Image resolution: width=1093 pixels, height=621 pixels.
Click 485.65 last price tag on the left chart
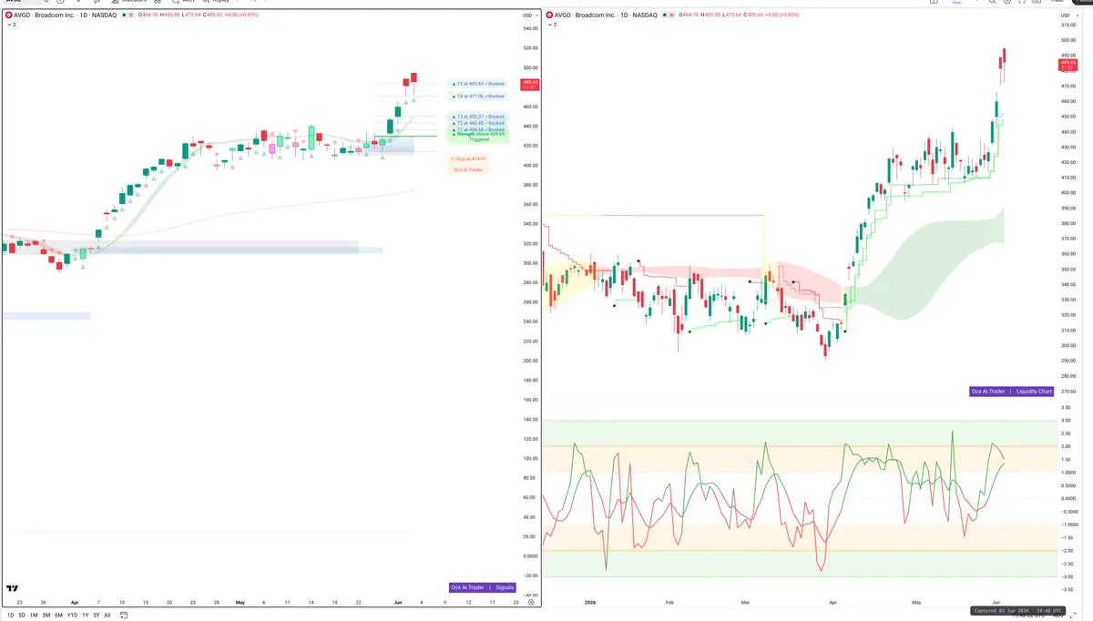click(x=529, y=85)
